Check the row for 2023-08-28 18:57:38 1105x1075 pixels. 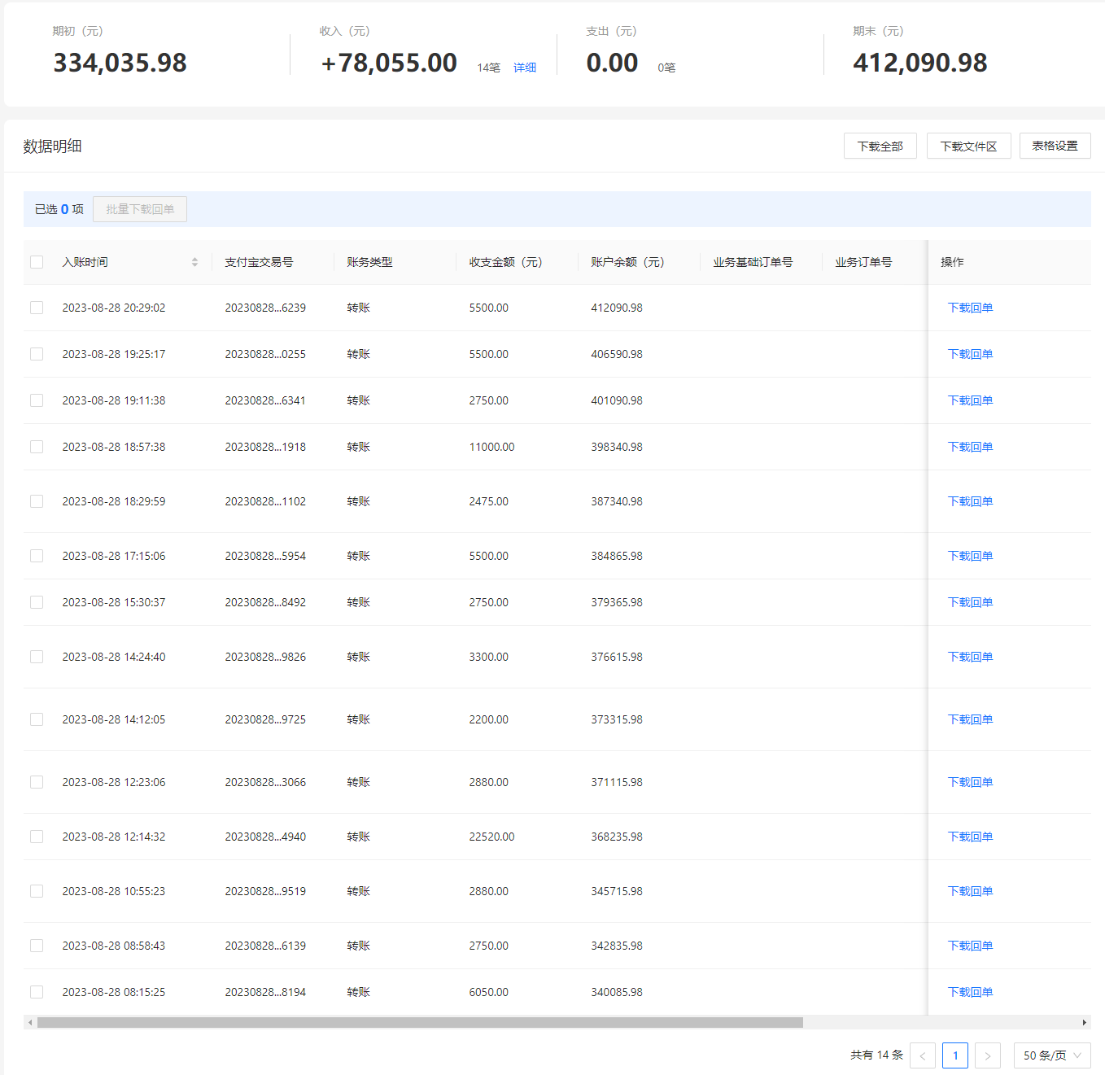pyautogui.click(x=37, y=447)
